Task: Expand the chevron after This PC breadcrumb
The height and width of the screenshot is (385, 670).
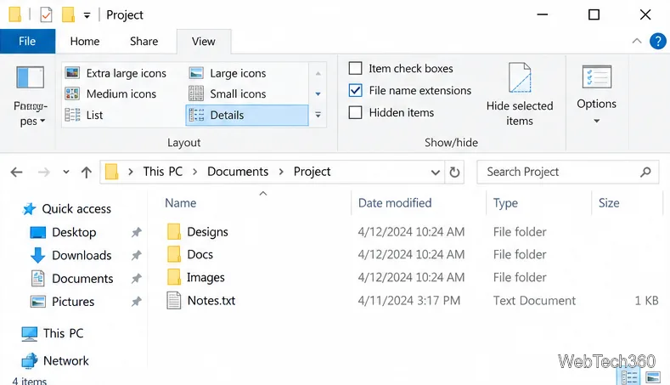Action: click(x=194, y=172)
